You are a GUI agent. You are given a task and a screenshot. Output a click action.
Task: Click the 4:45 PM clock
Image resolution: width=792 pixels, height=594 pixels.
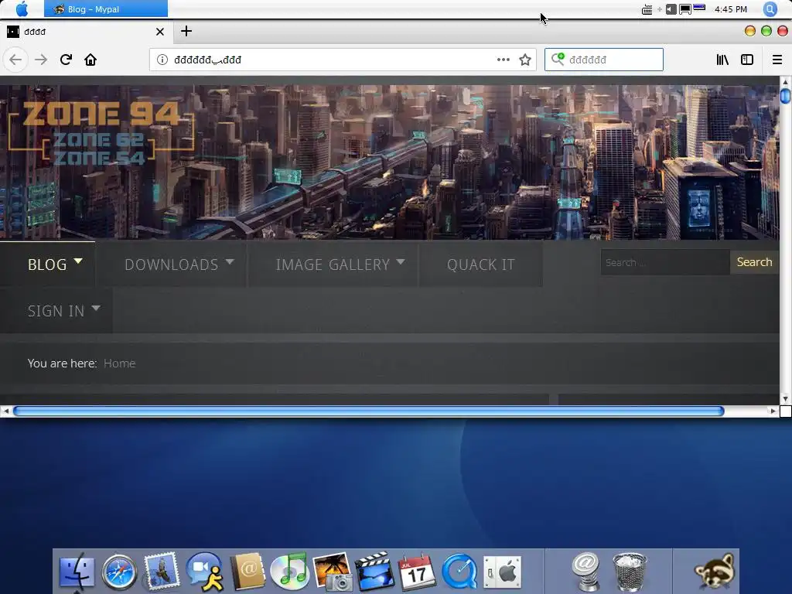click(x=730, y=9)
